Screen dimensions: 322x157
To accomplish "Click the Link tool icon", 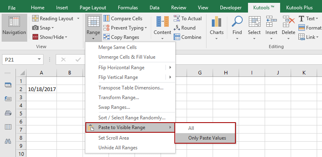I will (x=301, y=37).
